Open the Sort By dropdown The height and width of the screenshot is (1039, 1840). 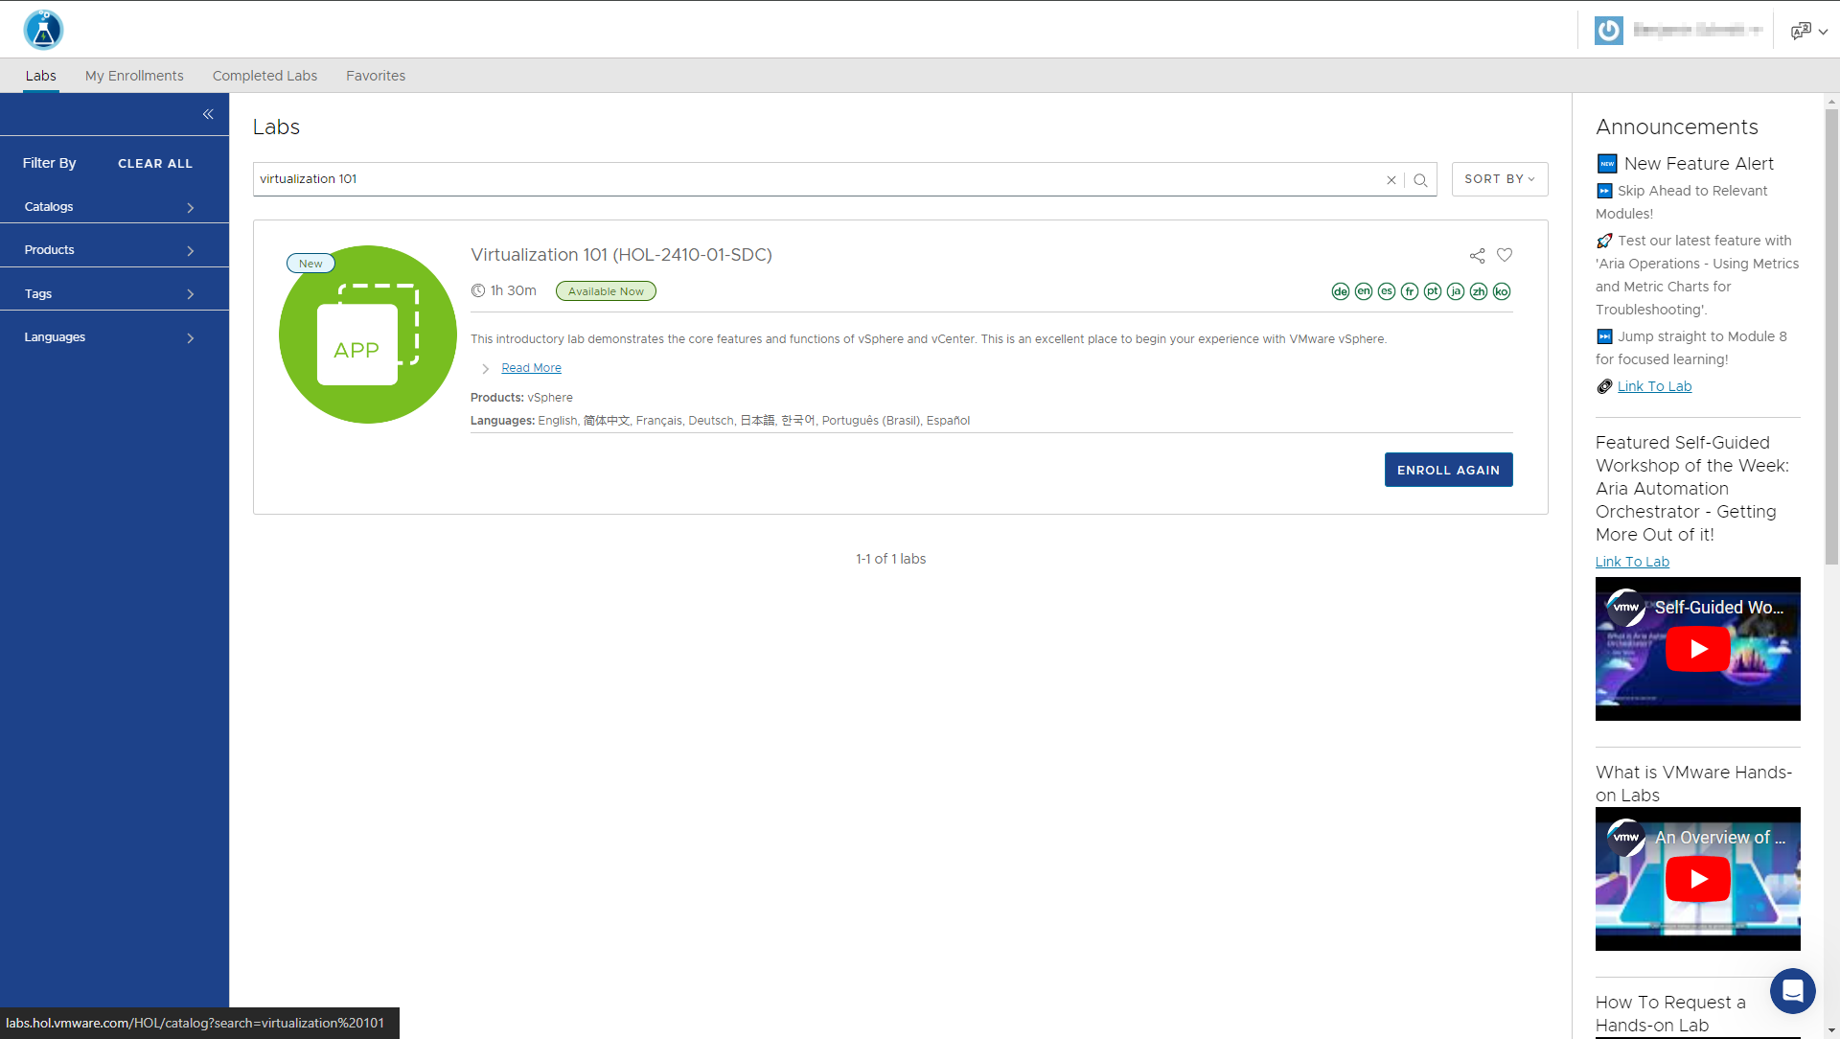tap(1499, 179)
